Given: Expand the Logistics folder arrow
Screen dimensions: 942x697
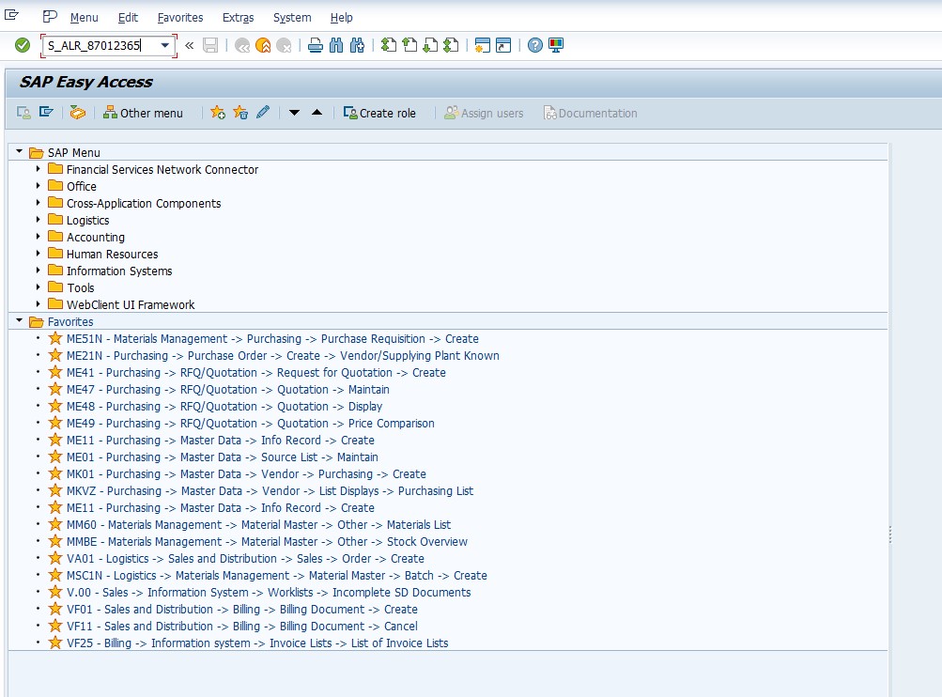Looking at the screenshot, I should pyautogui.click(x=38, y=219).
